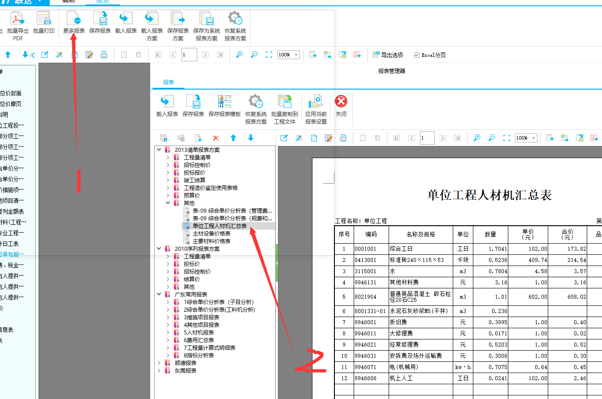
Task: Click print icon in 报表管理器 preview toolbar
Action: (x=343, y=138)
